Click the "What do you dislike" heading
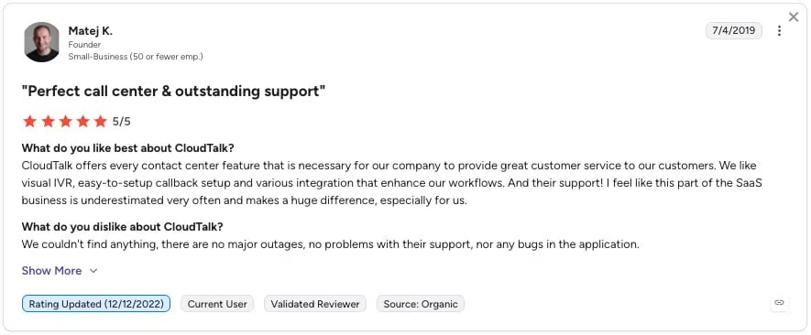Viewport: 811px width, 335px height. tap(122, 226)
